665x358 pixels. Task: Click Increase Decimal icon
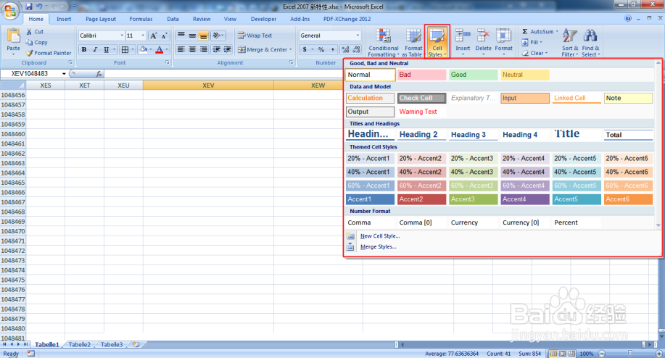[345, 49]
